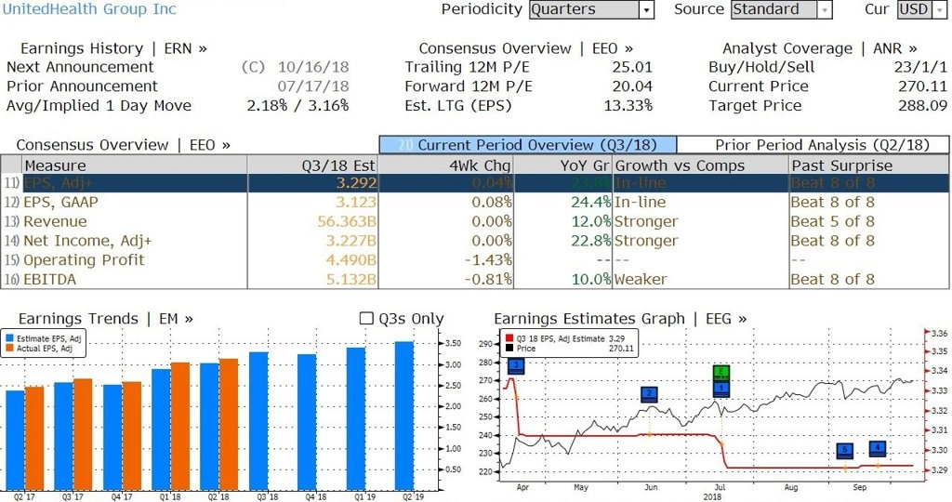The height and width of the screenshot is (502, 952).
Task: Click the 5.132B EBITDA estimate
Action: click(x=350, y=280)
